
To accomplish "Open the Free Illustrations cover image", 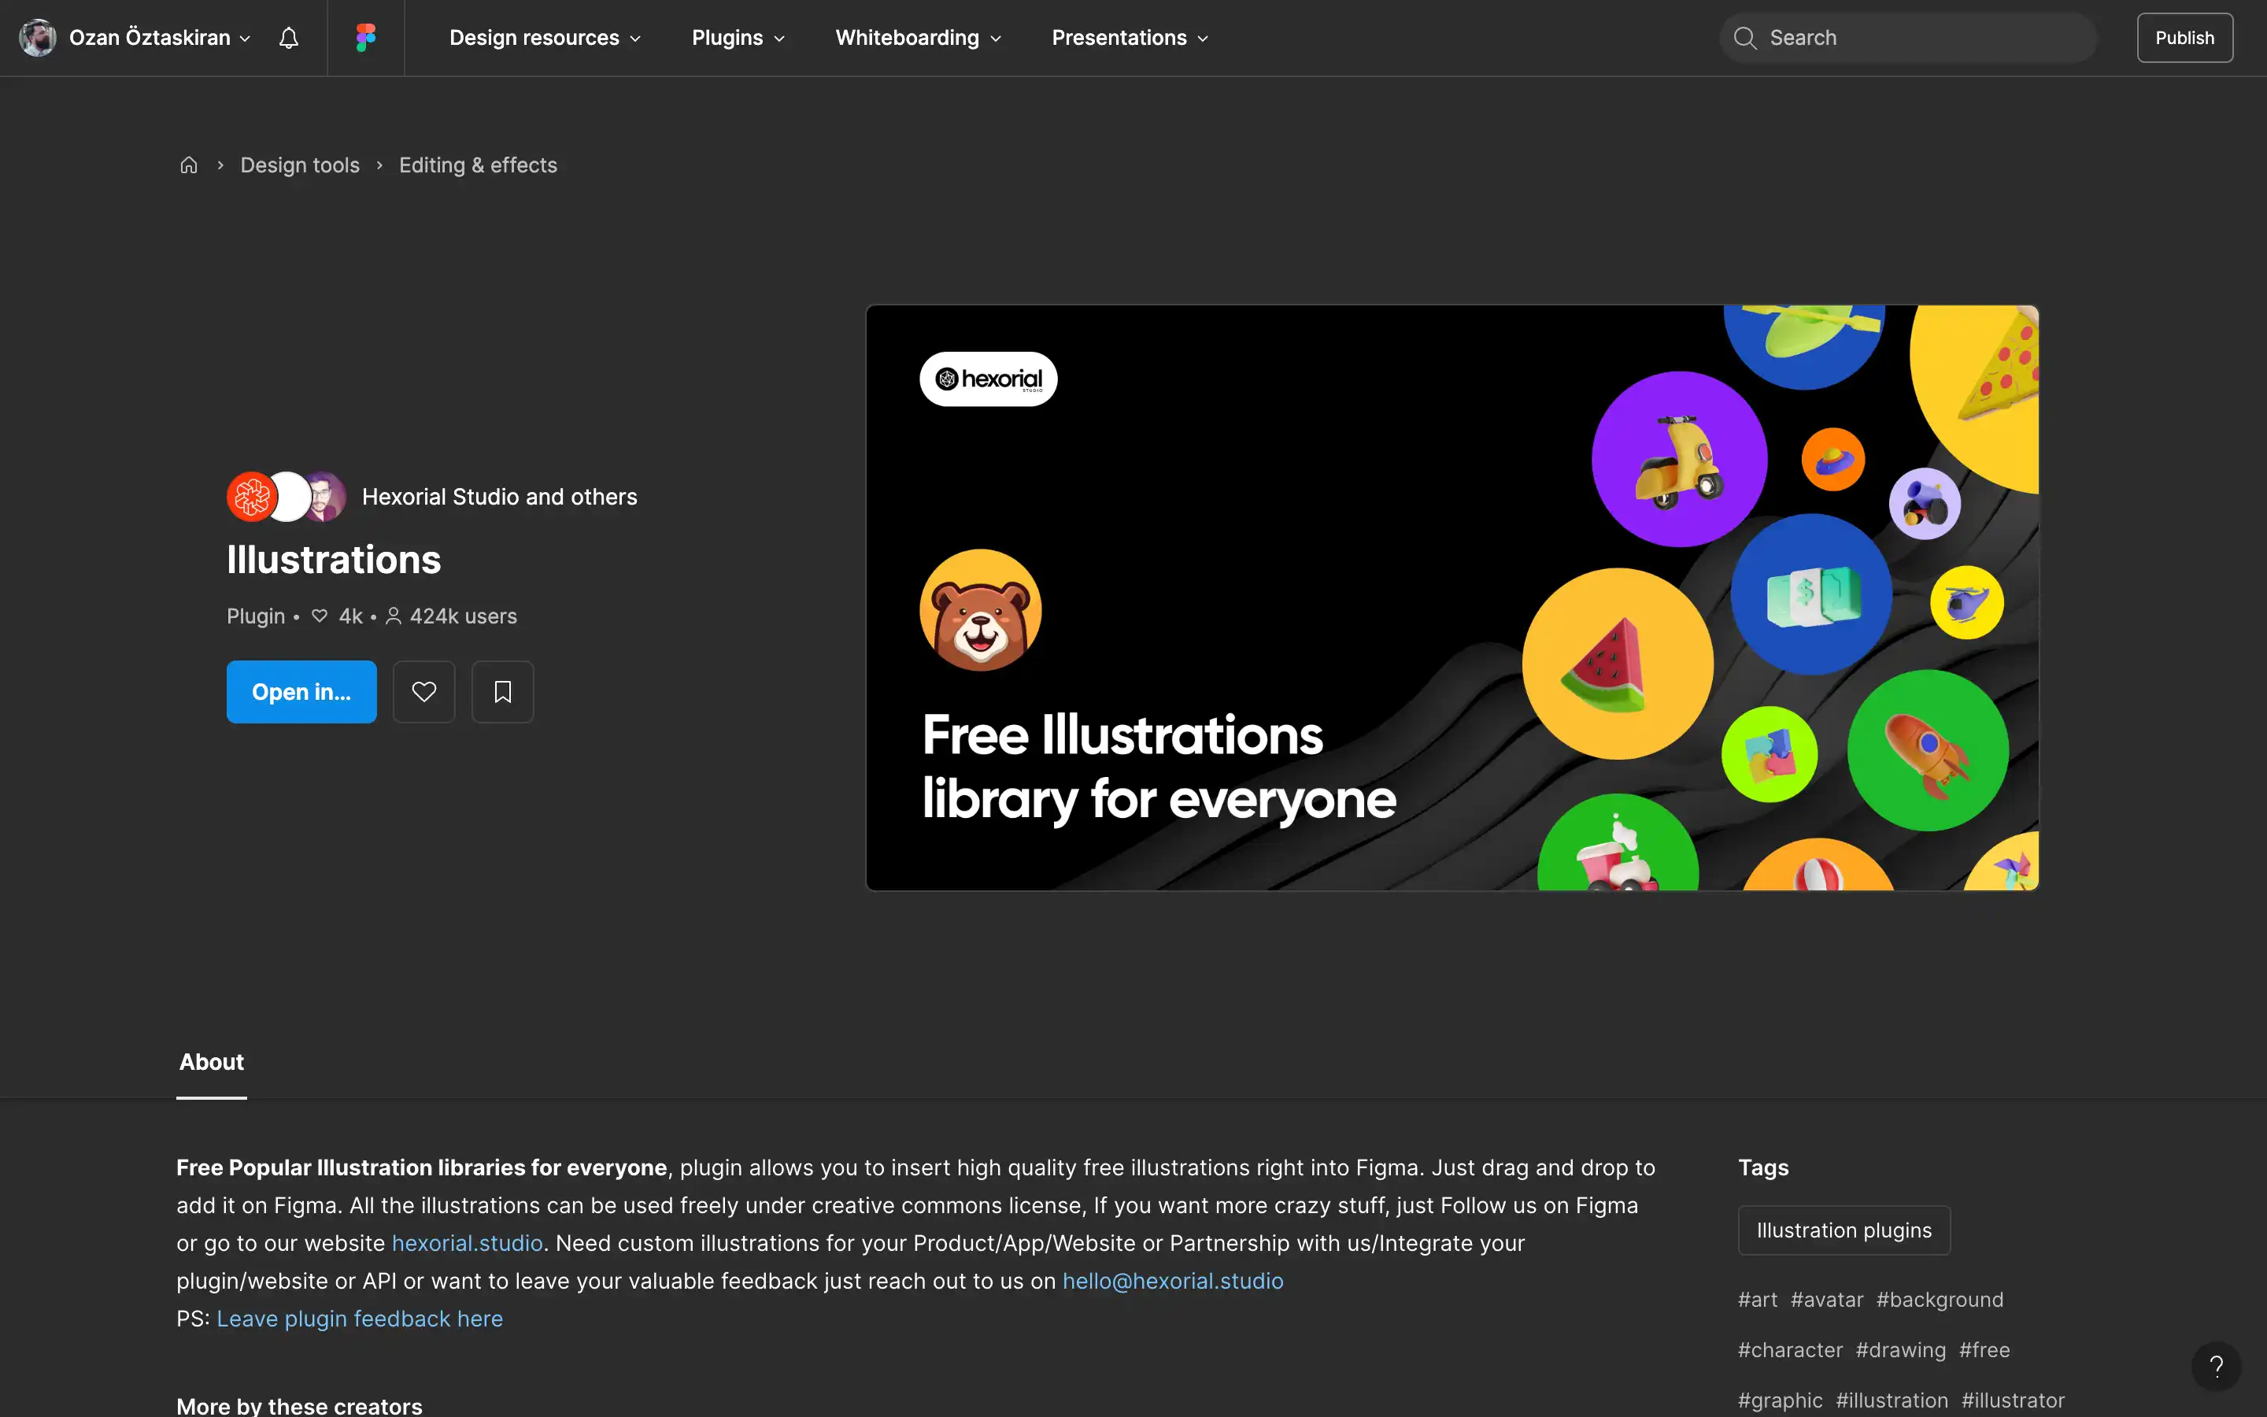I will 1452,597.
